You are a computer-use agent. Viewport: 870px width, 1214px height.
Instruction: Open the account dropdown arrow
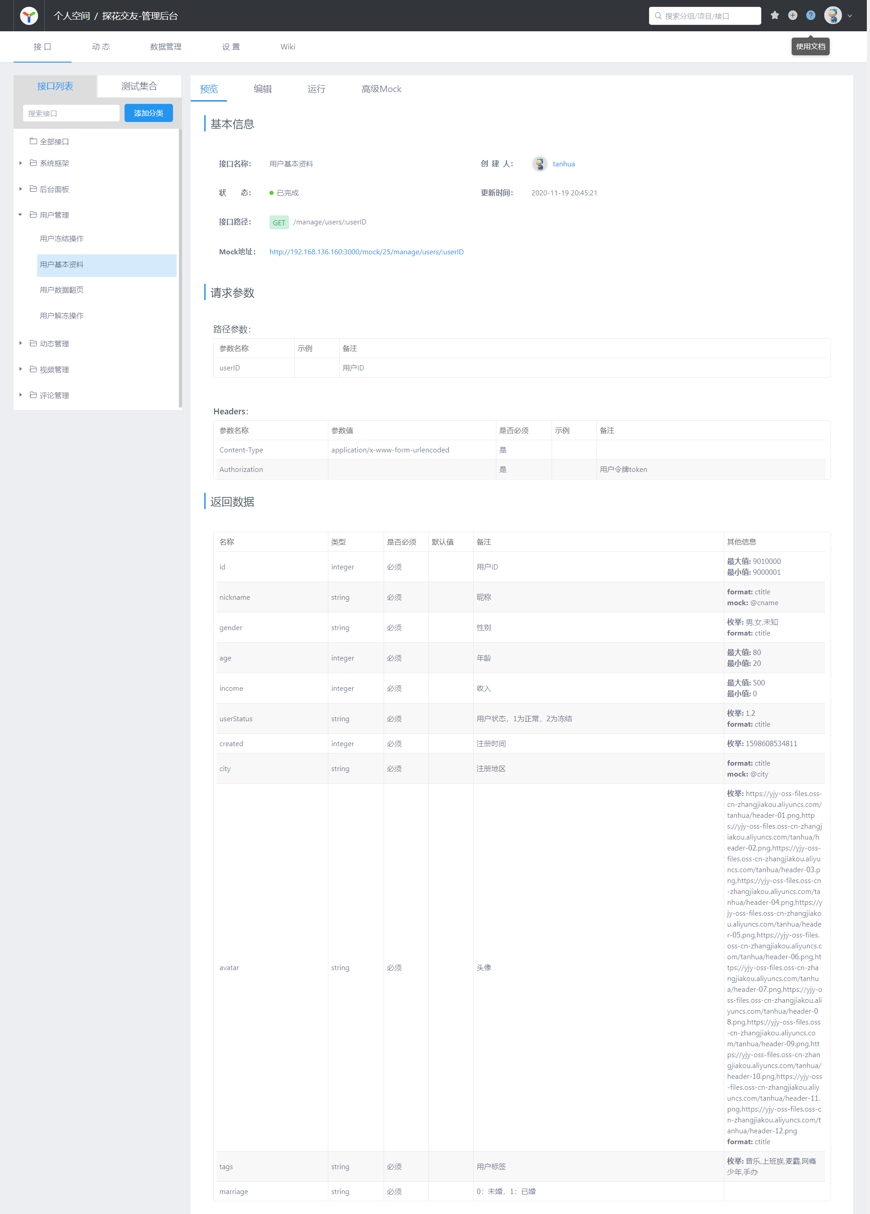tap(850, 16)
